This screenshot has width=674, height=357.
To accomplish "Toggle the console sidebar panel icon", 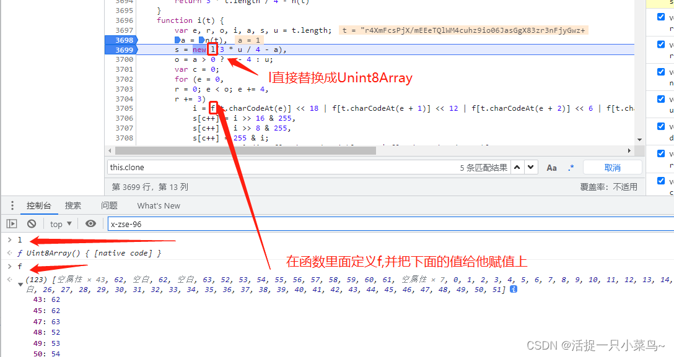I will coord(12,224).
